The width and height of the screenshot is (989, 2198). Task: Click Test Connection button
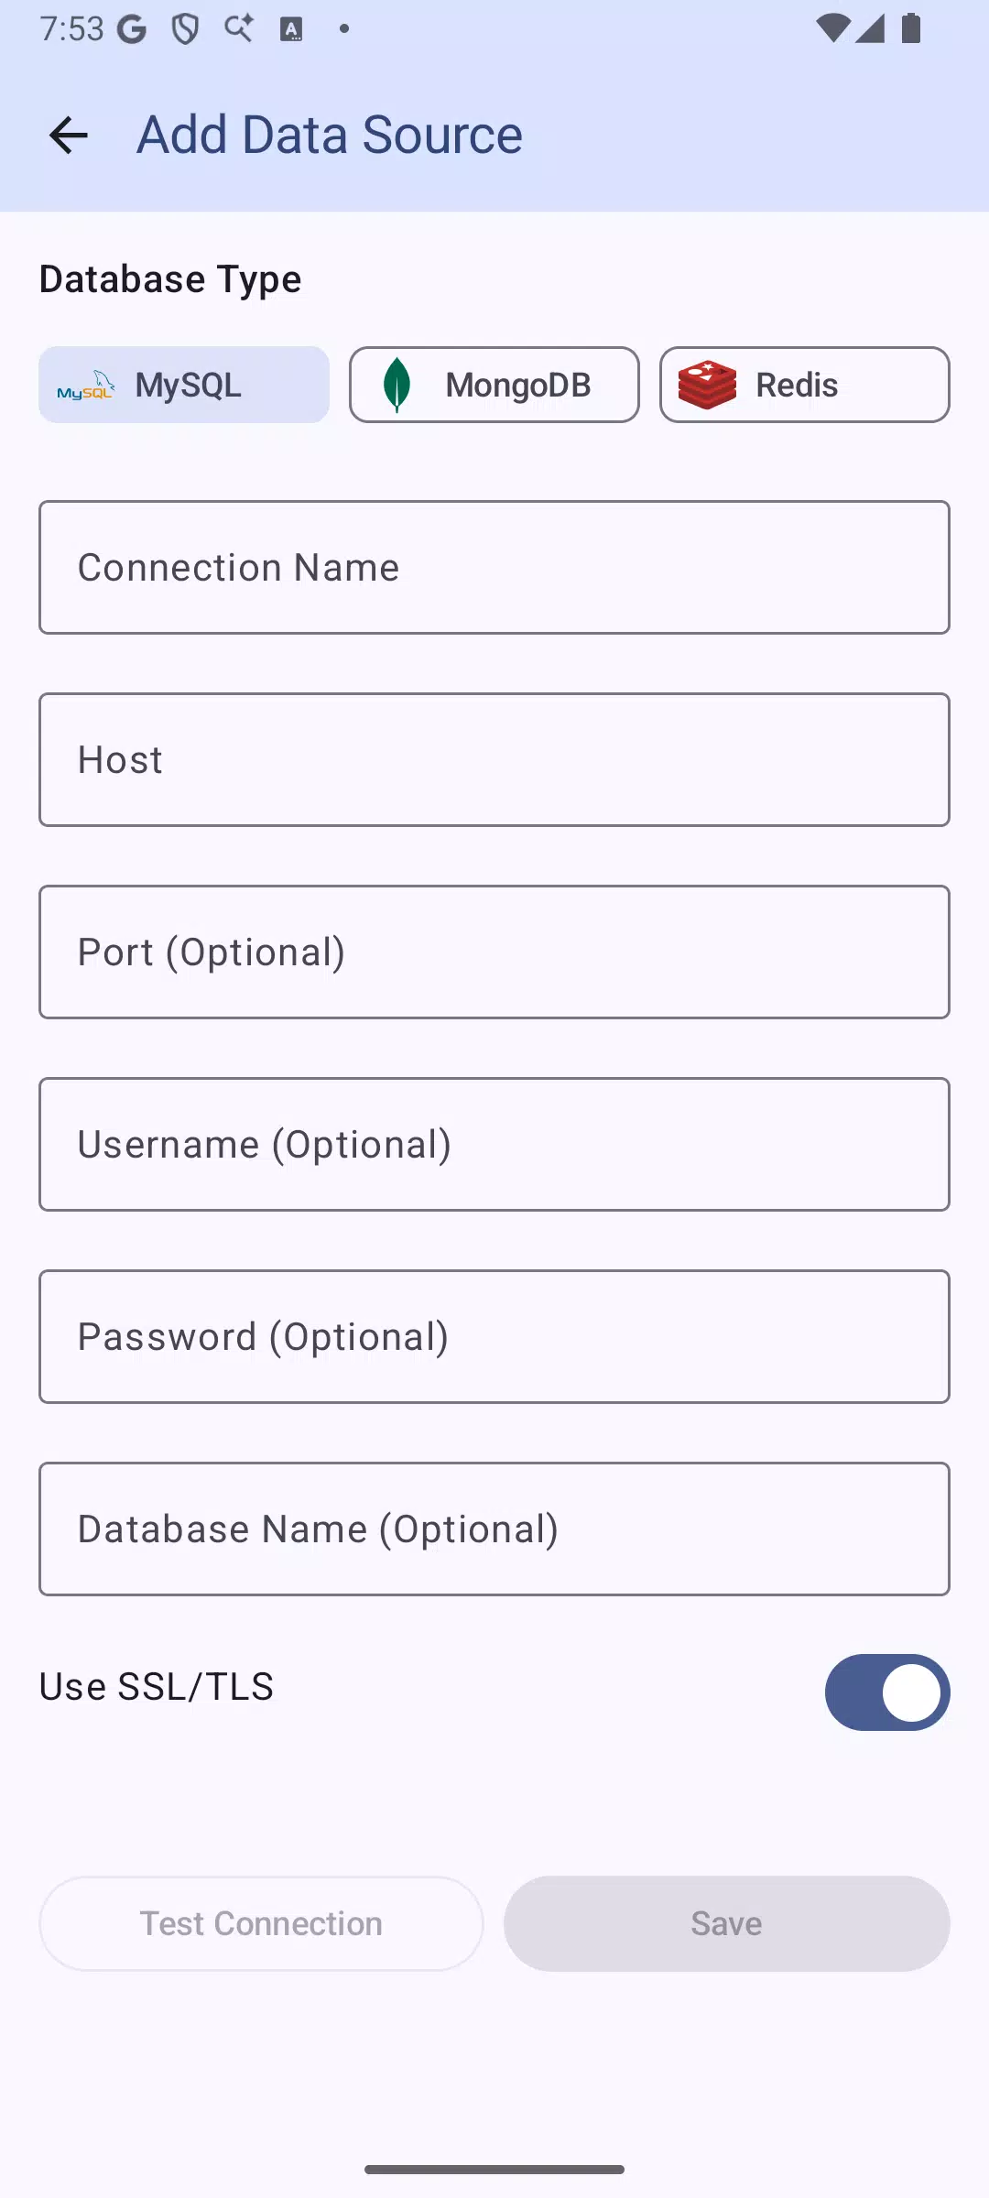(261, 1923)
